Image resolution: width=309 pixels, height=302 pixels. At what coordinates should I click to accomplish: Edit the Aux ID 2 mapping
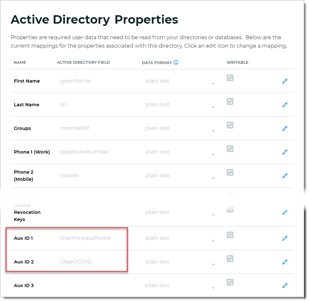pos(285,262)
